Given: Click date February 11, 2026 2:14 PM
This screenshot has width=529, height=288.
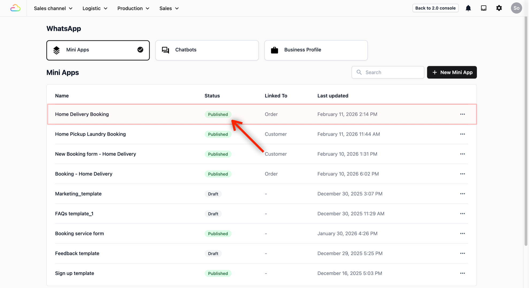Looking at the screenshot, I should coord(347,114).
